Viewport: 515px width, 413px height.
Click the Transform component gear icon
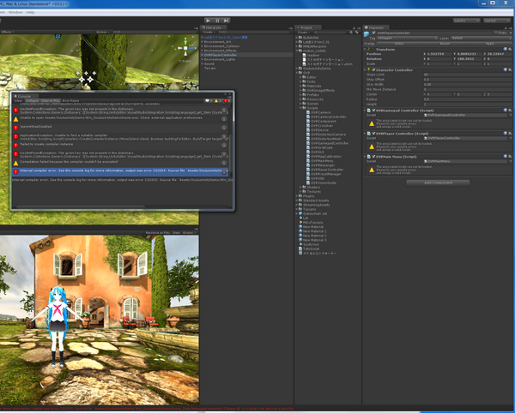[x=510, y=49]
